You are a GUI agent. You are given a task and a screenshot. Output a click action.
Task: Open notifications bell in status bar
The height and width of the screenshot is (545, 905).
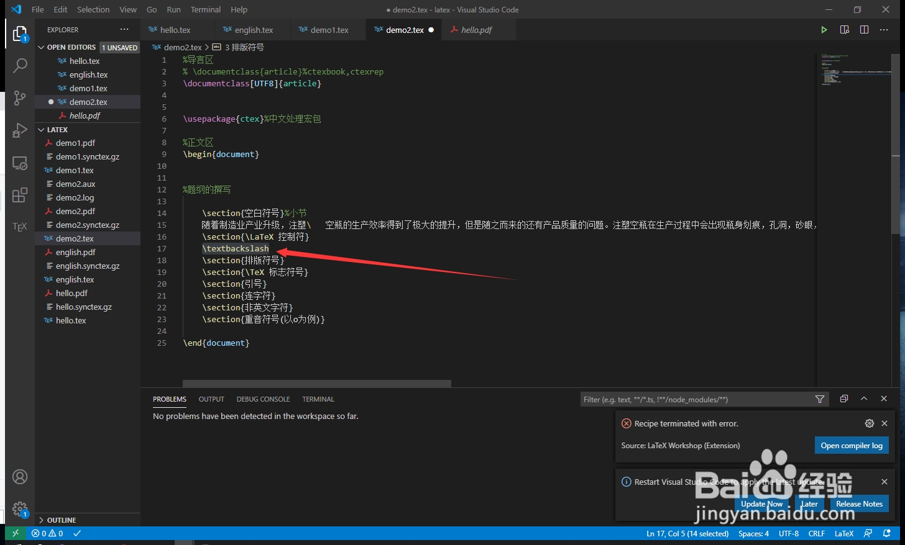click(x=888, y=533)
